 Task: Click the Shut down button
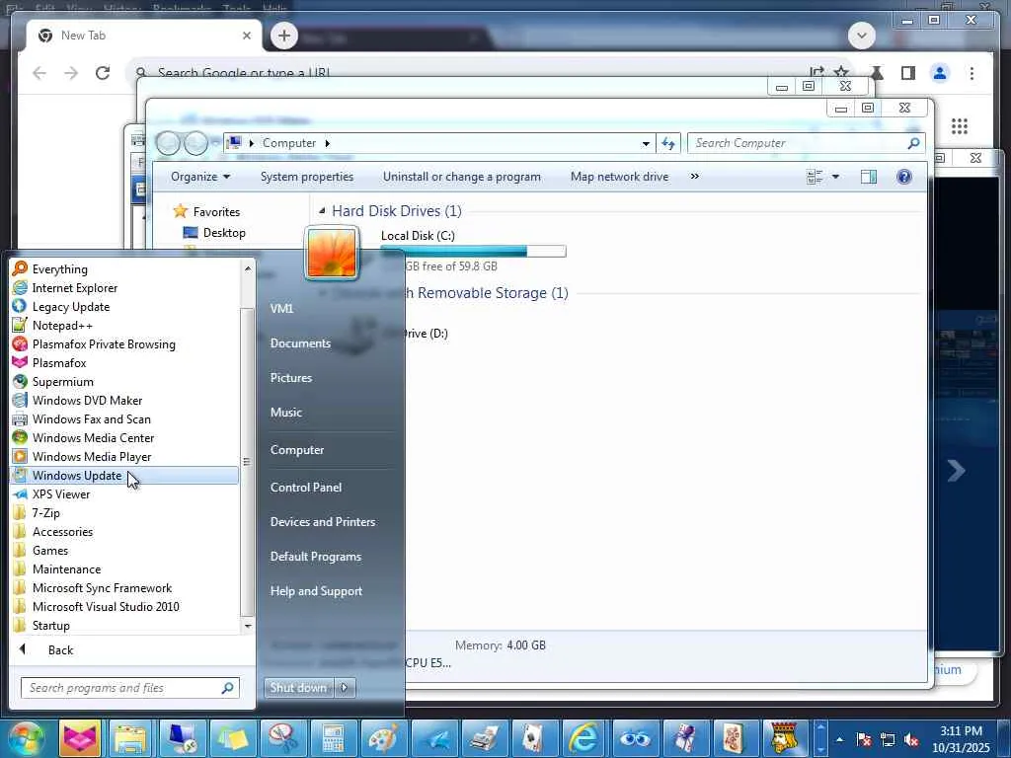point(298,687)
